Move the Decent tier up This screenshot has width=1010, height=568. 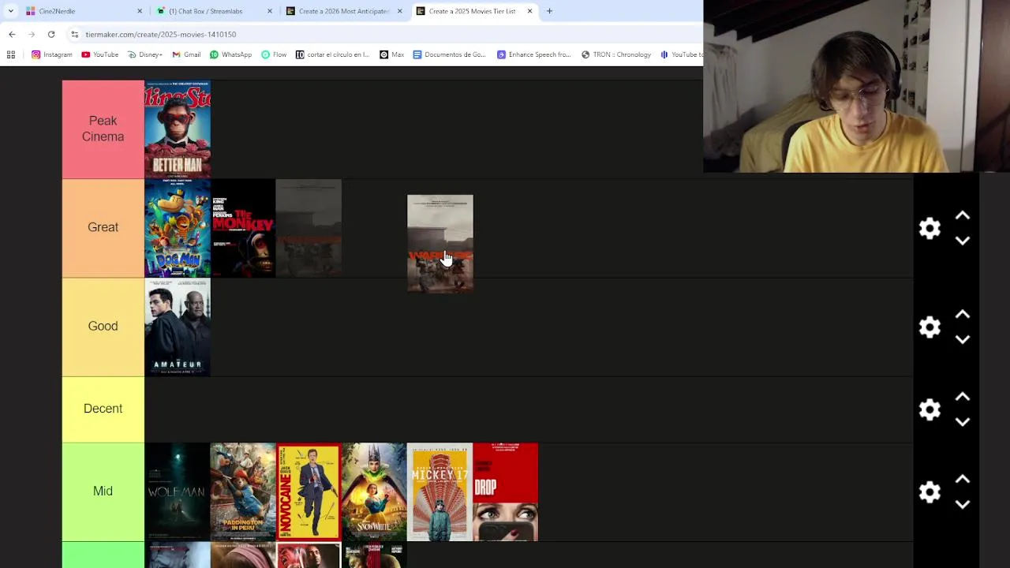[x=963, y=396]
